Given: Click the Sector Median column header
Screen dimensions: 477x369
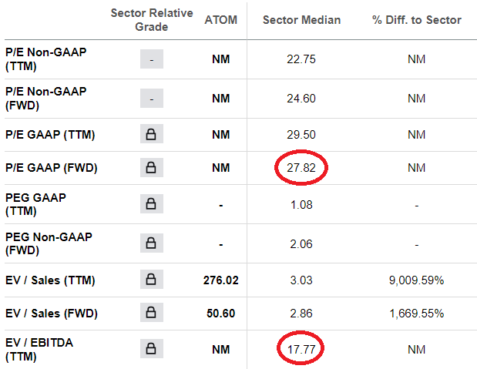Looking at the screenshot, I should pos(301,20).
